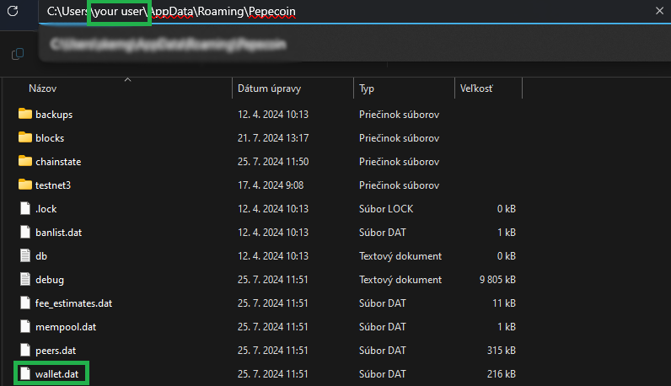671x386 pixels.
Task: Sort files by the Názov column
Action: (x=42, y=88)
